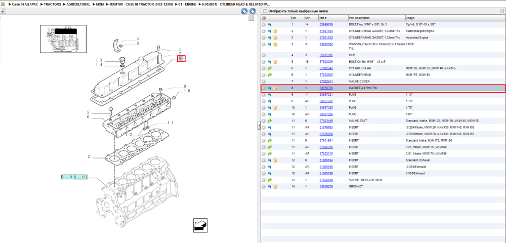
Task: Click the box icon on BOLT,Cyl Hd row
Action: pos(275,62)
